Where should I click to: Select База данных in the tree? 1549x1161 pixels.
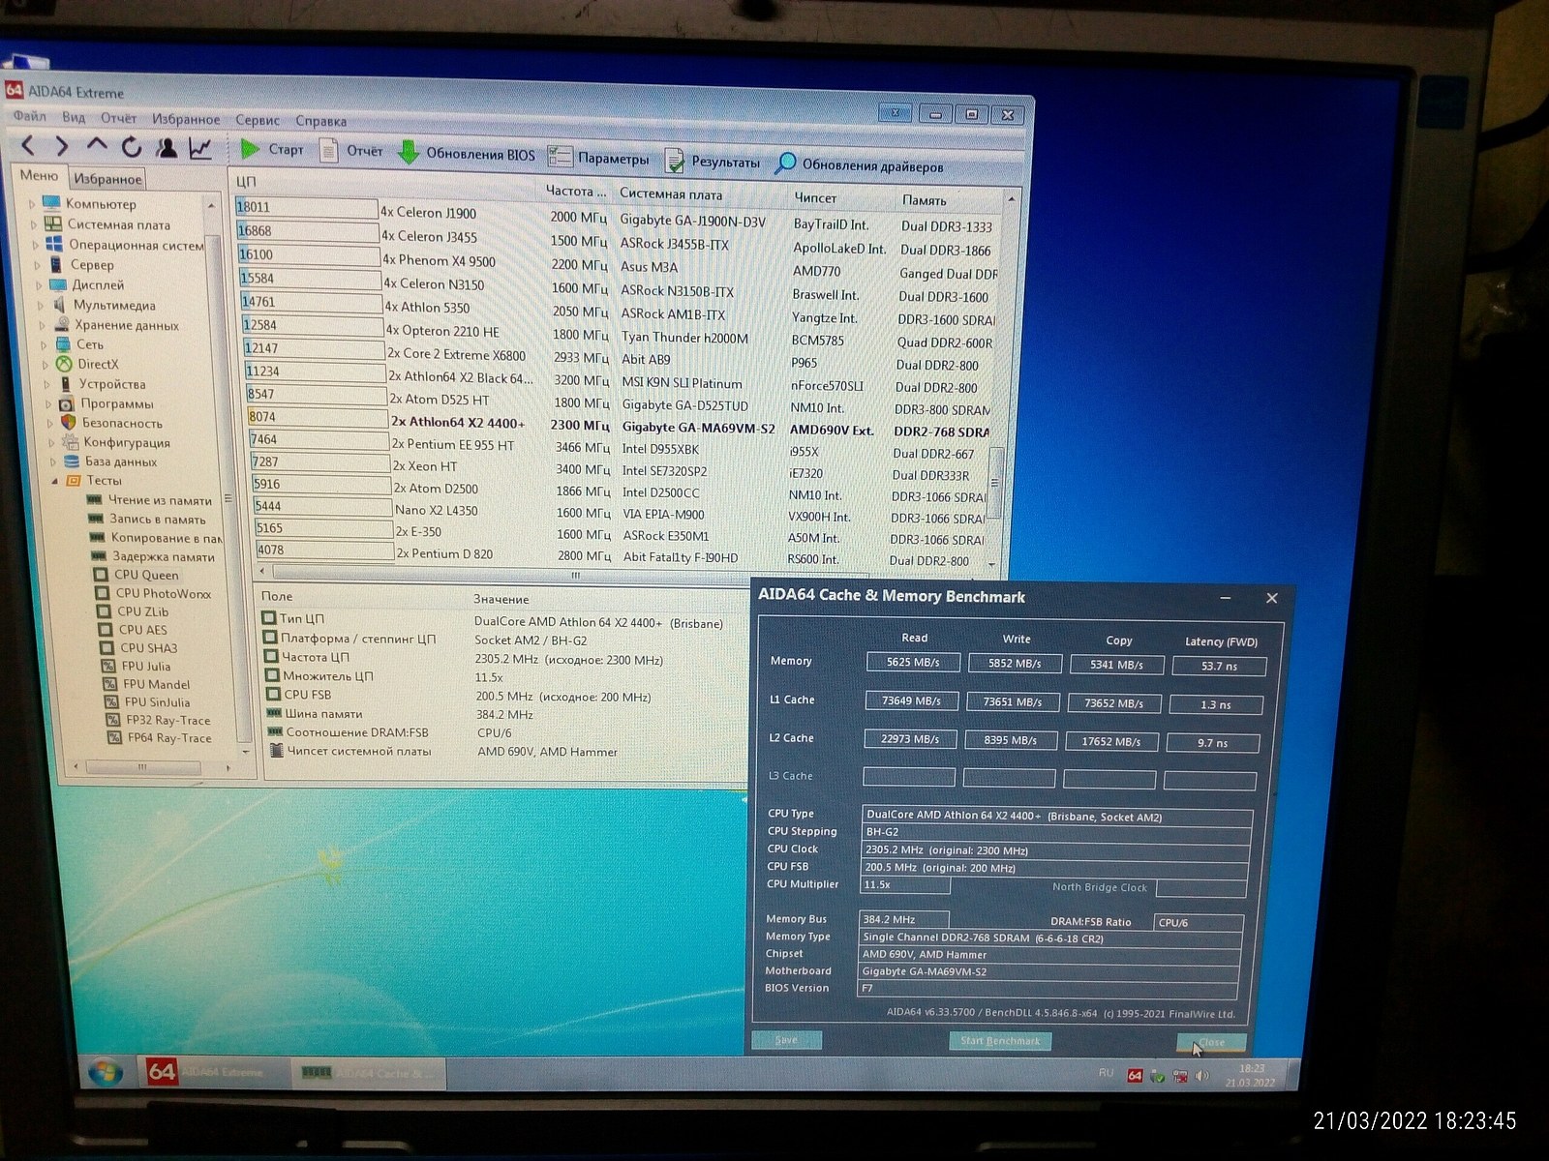121,461
